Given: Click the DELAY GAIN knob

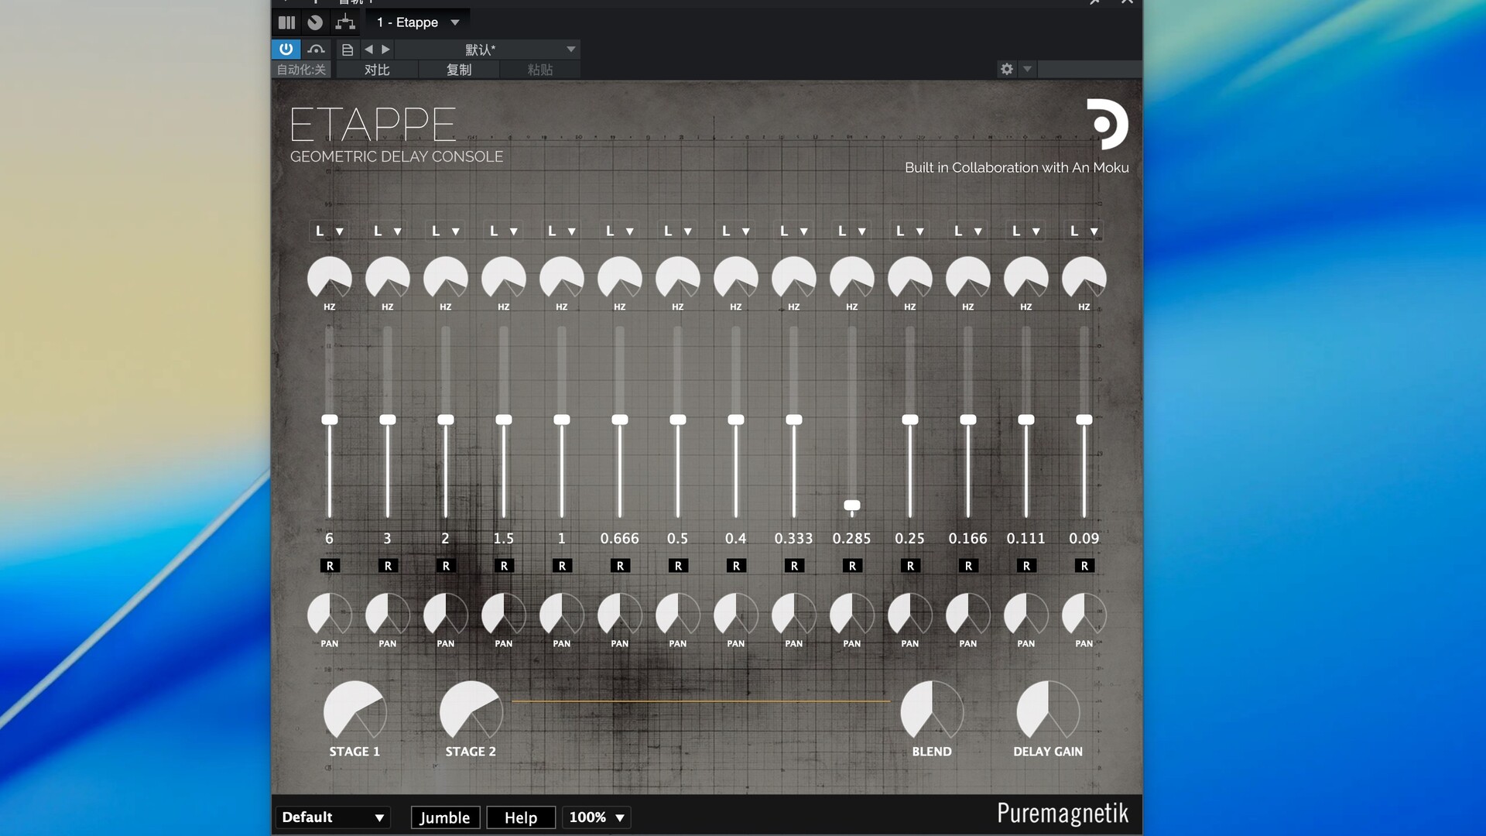Looking at the screenshot, I should (1048, 711).
